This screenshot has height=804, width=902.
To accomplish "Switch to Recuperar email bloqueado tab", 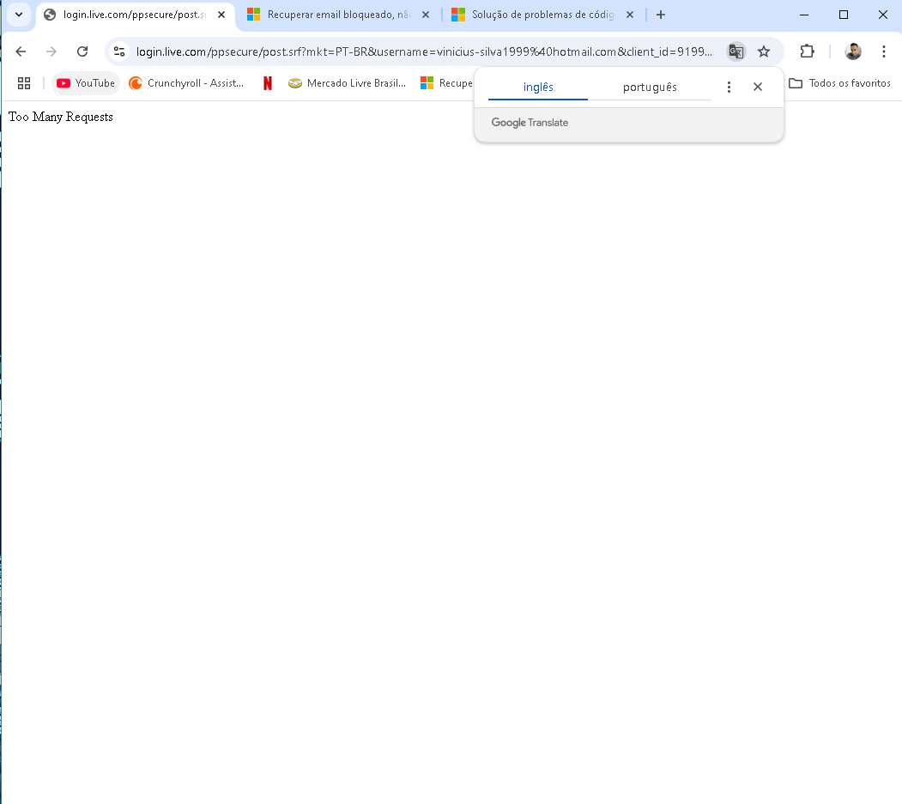I will [x=338, y=15].
